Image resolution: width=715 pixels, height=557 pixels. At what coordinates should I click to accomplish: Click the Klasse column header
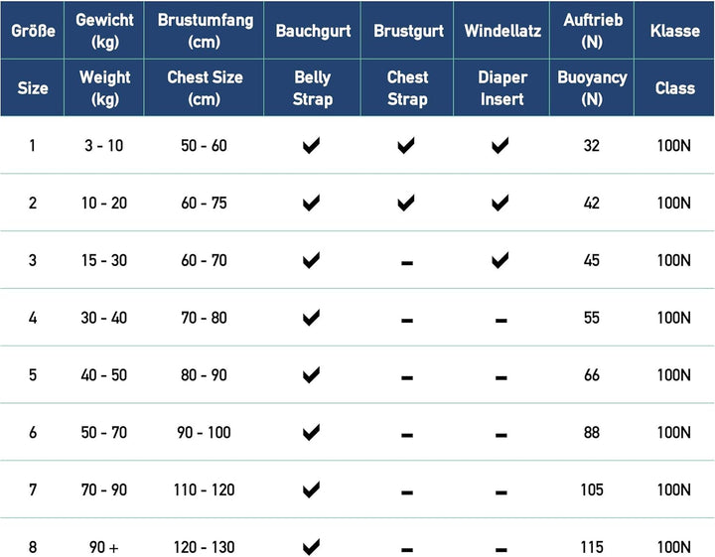point(674,30)
